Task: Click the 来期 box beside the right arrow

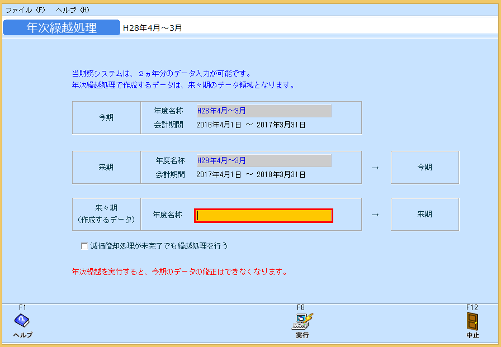Action: [424, 214]
